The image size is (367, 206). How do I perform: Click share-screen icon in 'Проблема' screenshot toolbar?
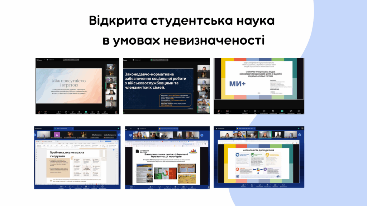point(94,187)
